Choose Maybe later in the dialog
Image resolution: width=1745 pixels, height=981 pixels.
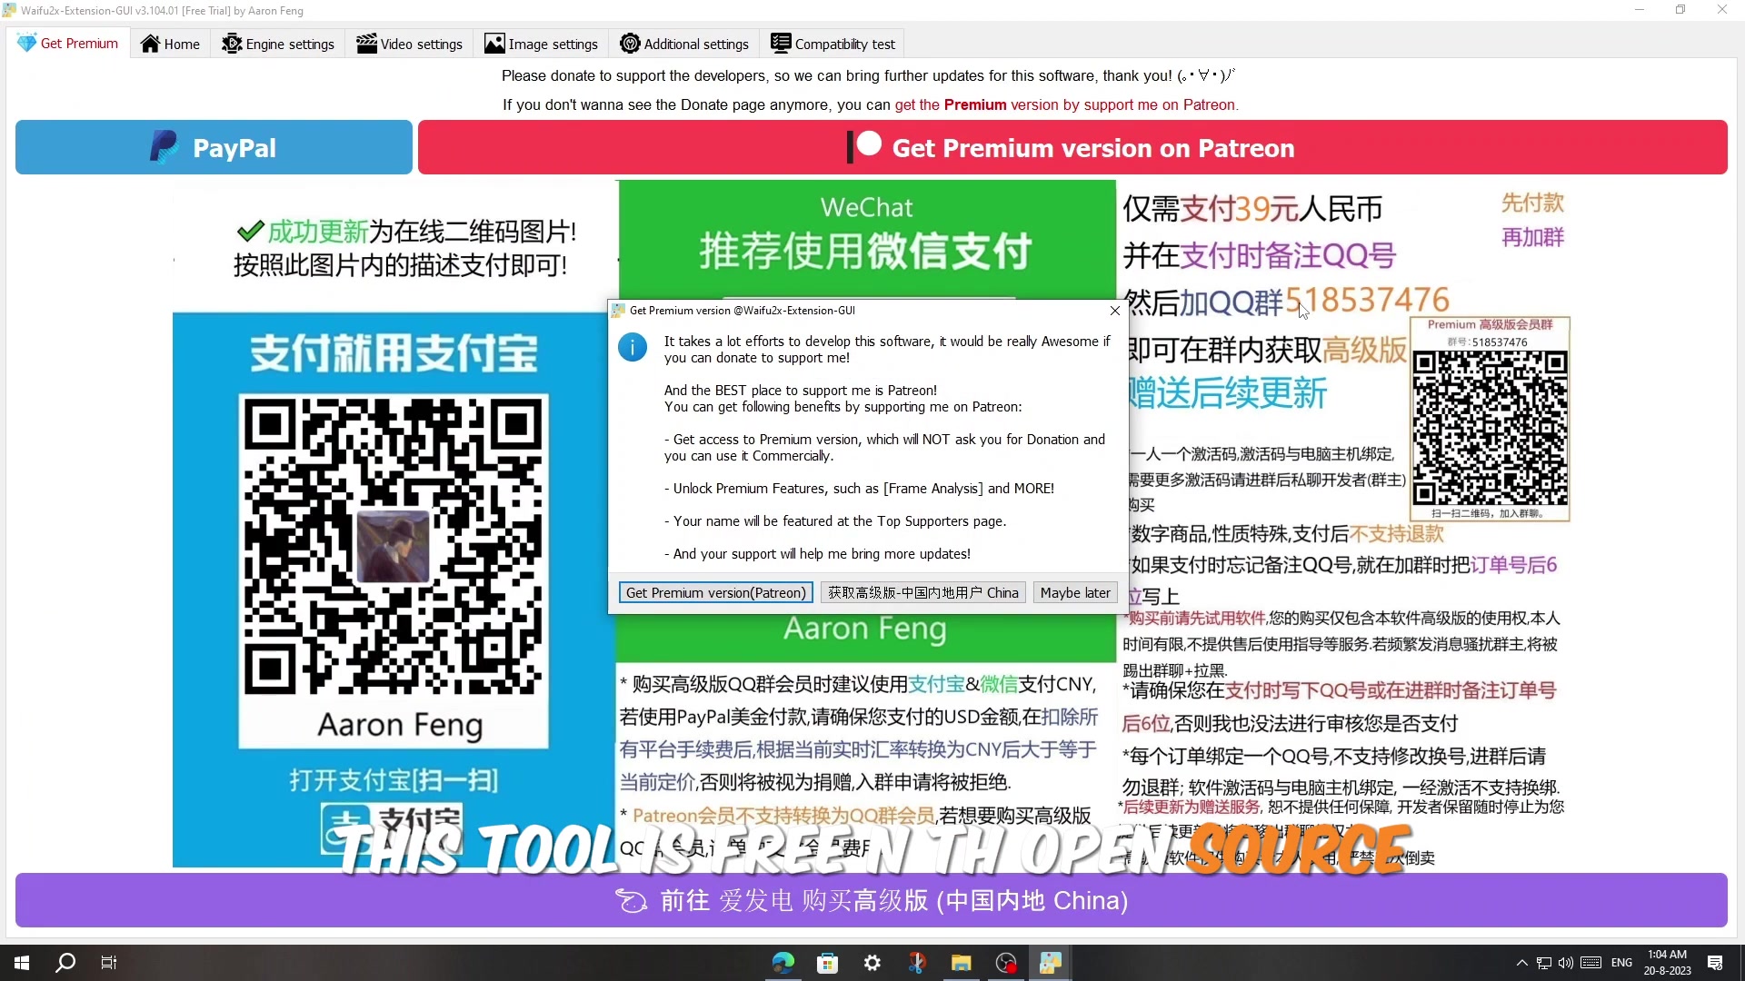point(1075,592)
